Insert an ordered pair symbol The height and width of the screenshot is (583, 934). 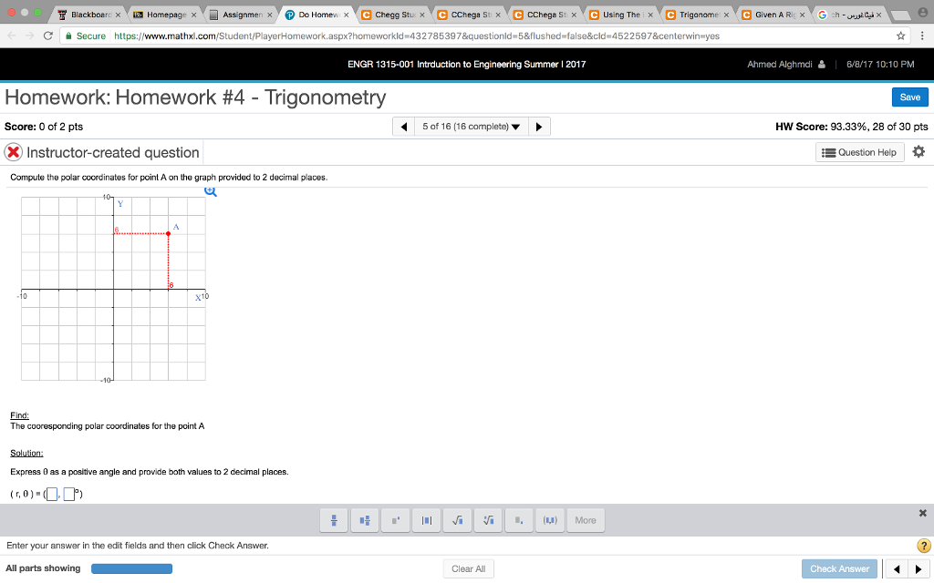[549, 520]
